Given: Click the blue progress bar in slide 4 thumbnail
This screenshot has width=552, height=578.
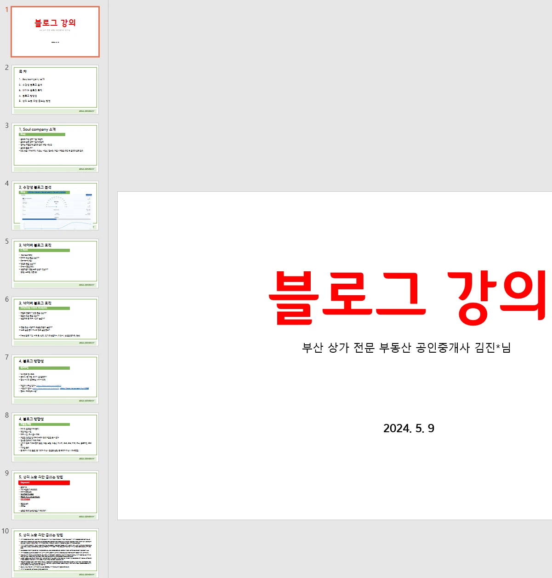Looking at the screenshot, I should click(40, 219).
